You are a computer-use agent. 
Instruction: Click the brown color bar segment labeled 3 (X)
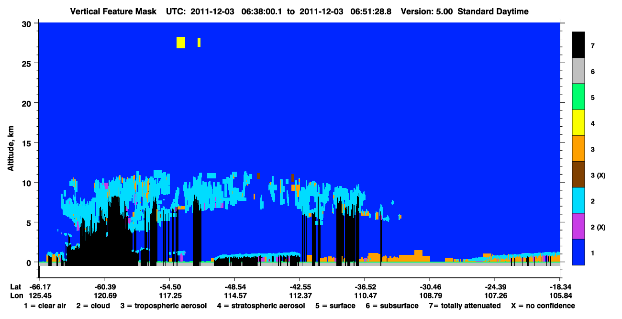point(578,175)
